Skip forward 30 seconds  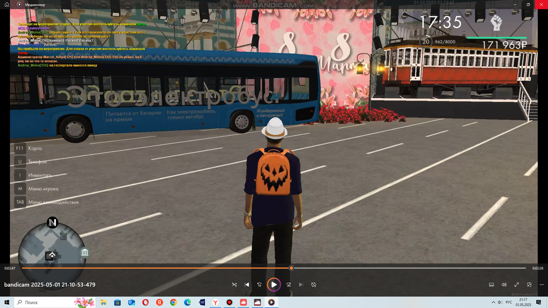289,284
